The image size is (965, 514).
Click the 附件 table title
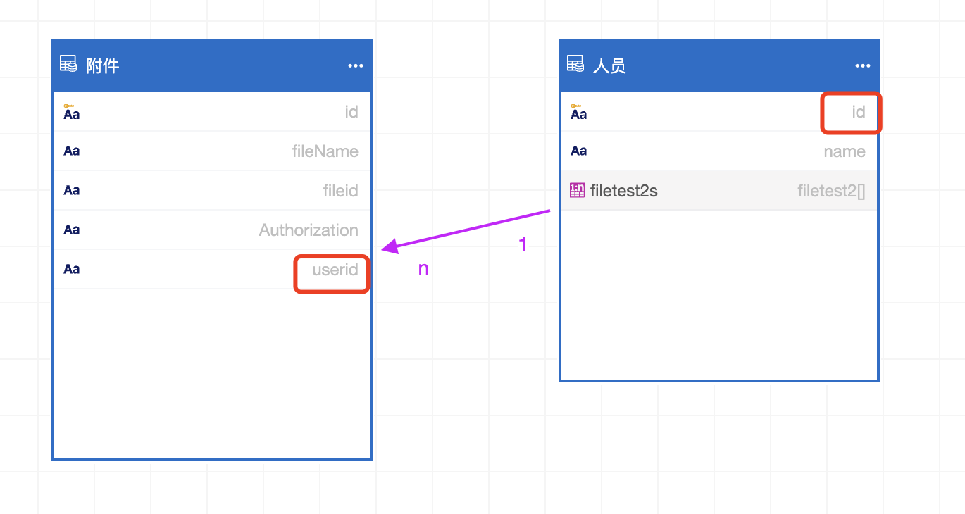[x=103, y=66]
